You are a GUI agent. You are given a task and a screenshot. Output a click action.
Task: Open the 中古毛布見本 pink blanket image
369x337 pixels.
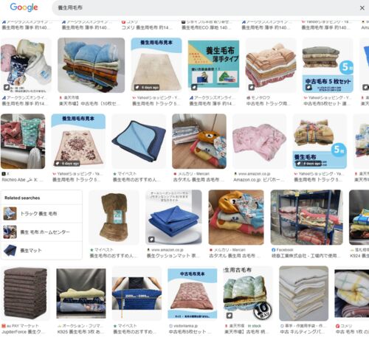pos(193,293)
